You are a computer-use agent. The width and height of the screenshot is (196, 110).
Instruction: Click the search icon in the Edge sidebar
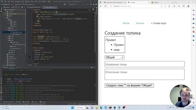pos(194,10)
